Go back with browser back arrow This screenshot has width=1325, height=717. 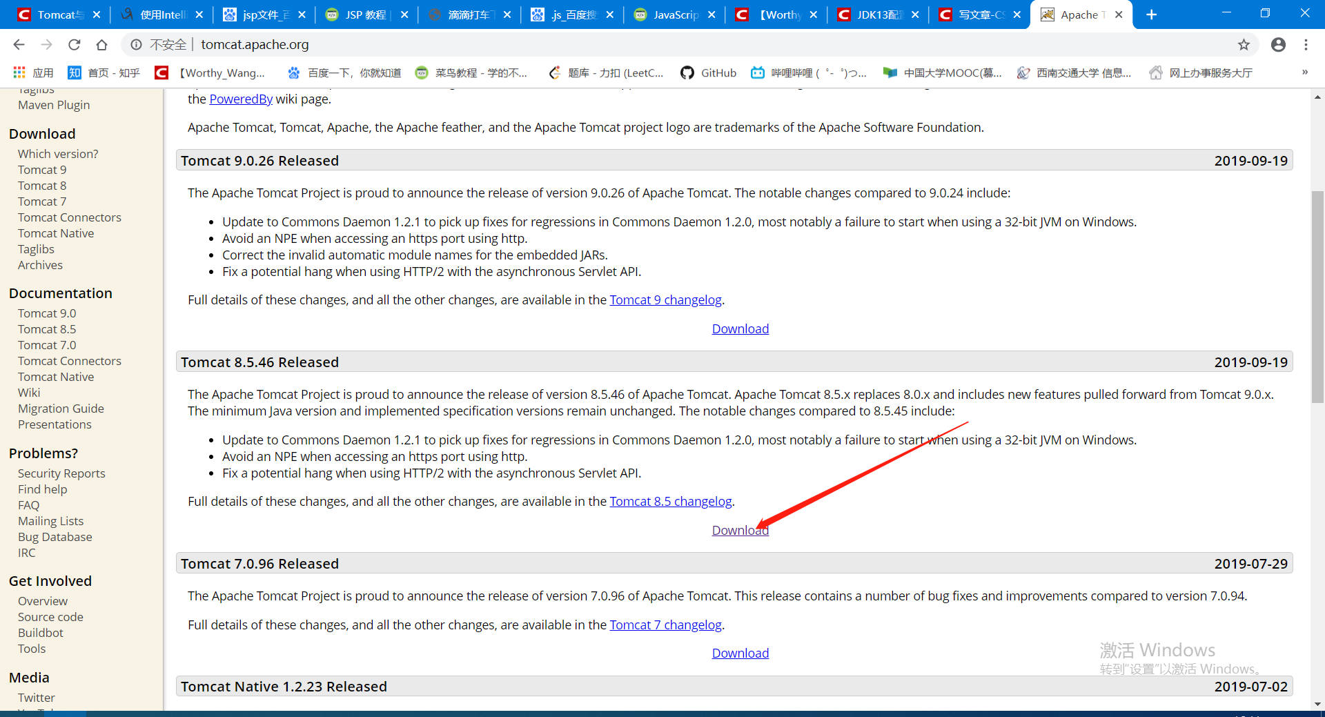coord(19,45)
